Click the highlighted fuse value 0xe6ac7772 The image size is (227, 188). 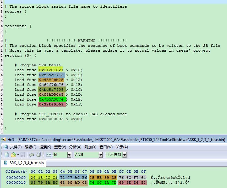point(51,75)
